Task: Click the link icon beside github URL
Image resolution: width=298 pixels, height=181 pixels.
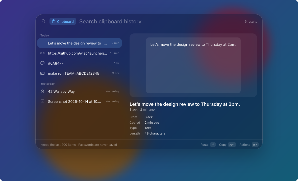Action: point(42,53)
